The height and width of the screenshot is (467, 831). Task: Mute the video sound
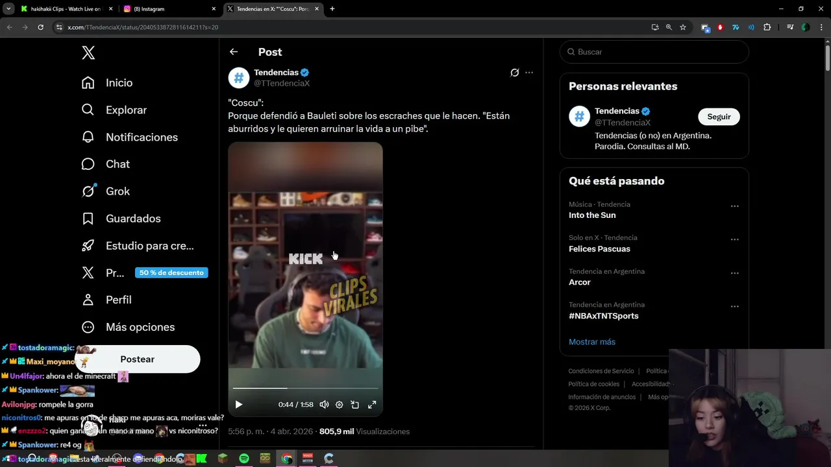[324, 405]
